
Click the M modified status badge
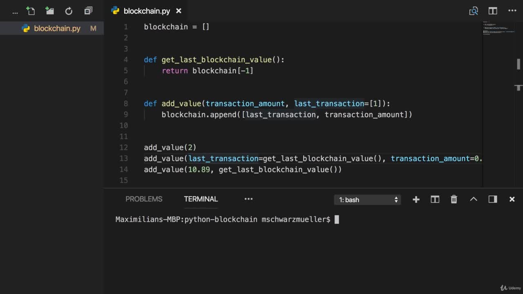[x=93, y=29]
